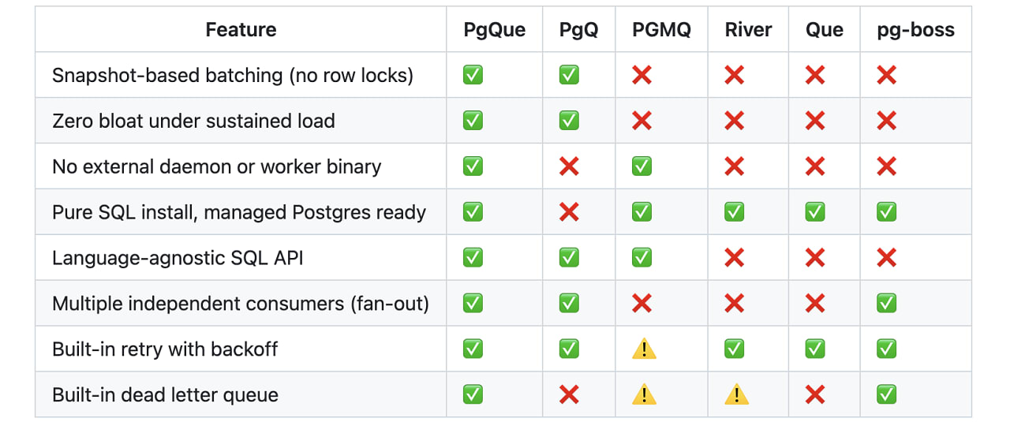Click the Feature column header
The height and width of the screenshot is (422, 1010).
241,30
